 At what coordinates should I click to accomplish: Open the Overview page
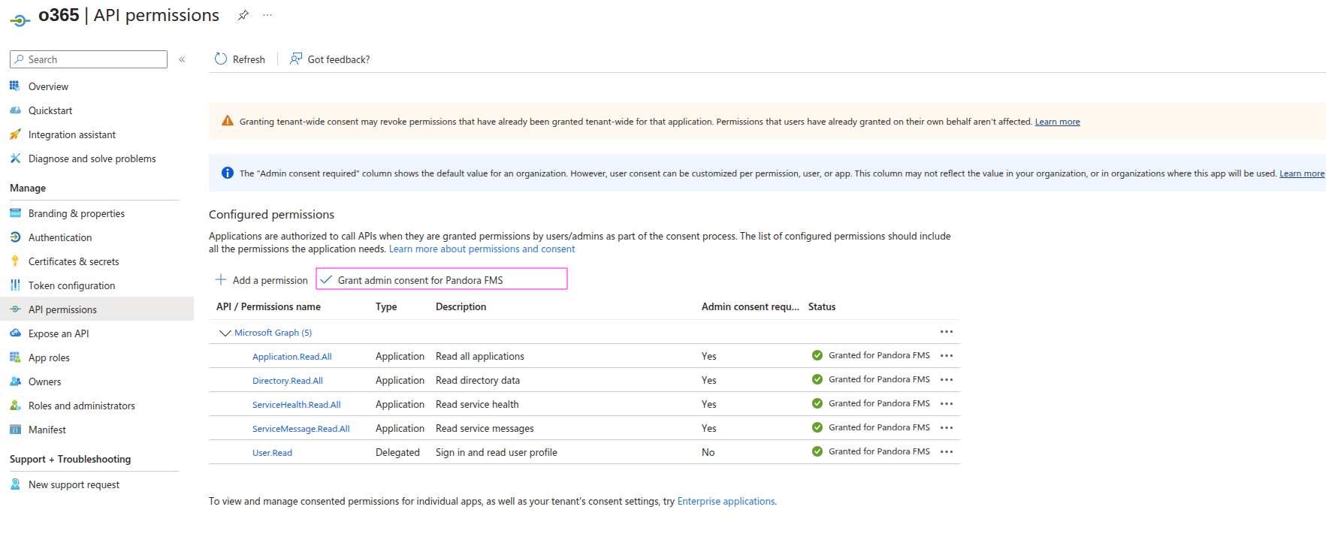(x=48, y=86)
